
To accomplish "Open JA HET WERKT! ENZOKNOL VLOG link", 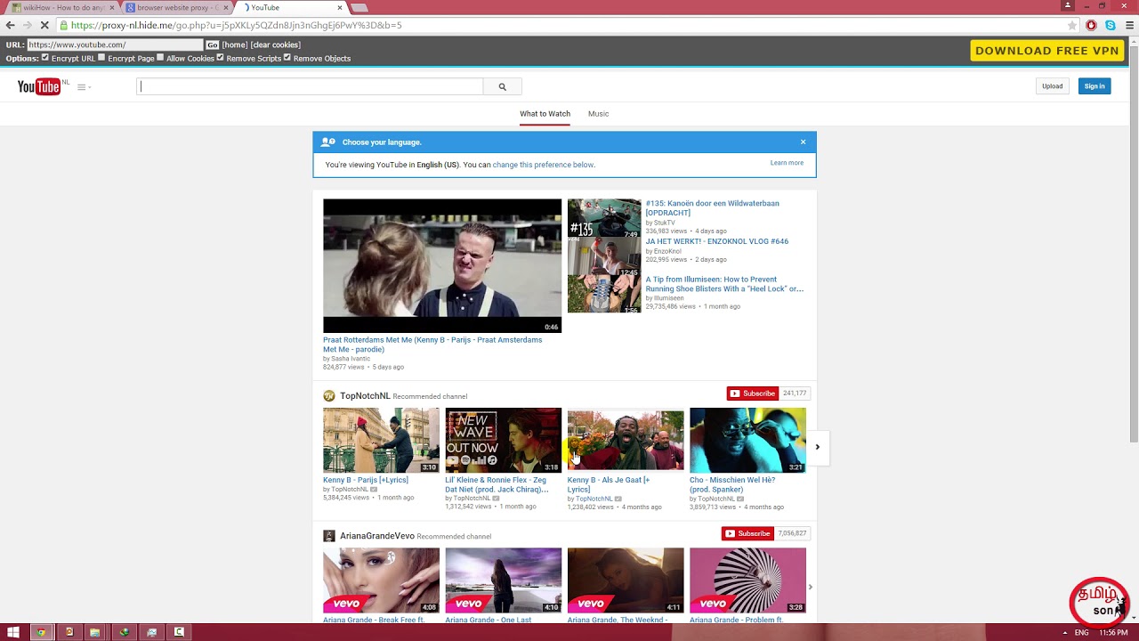I will 717,241.
